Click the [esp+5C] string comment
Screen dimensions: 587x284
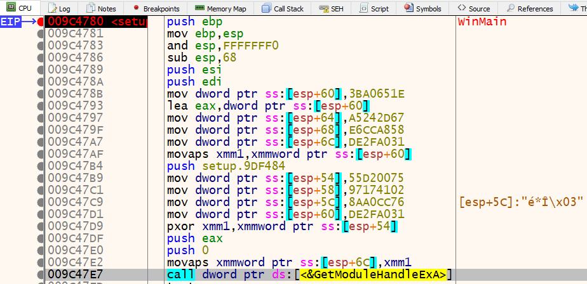coord(521,202)
